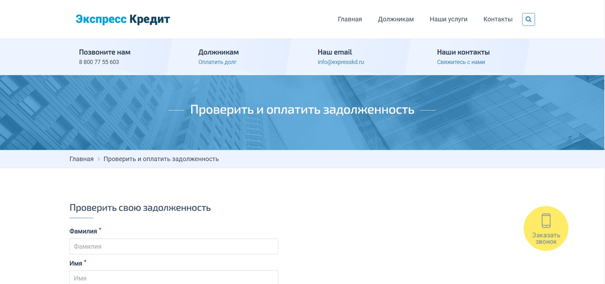Click the Наши контакты heading
Image resolution: width=605 pixels, height=284 pixels.
tap(463, 52)
